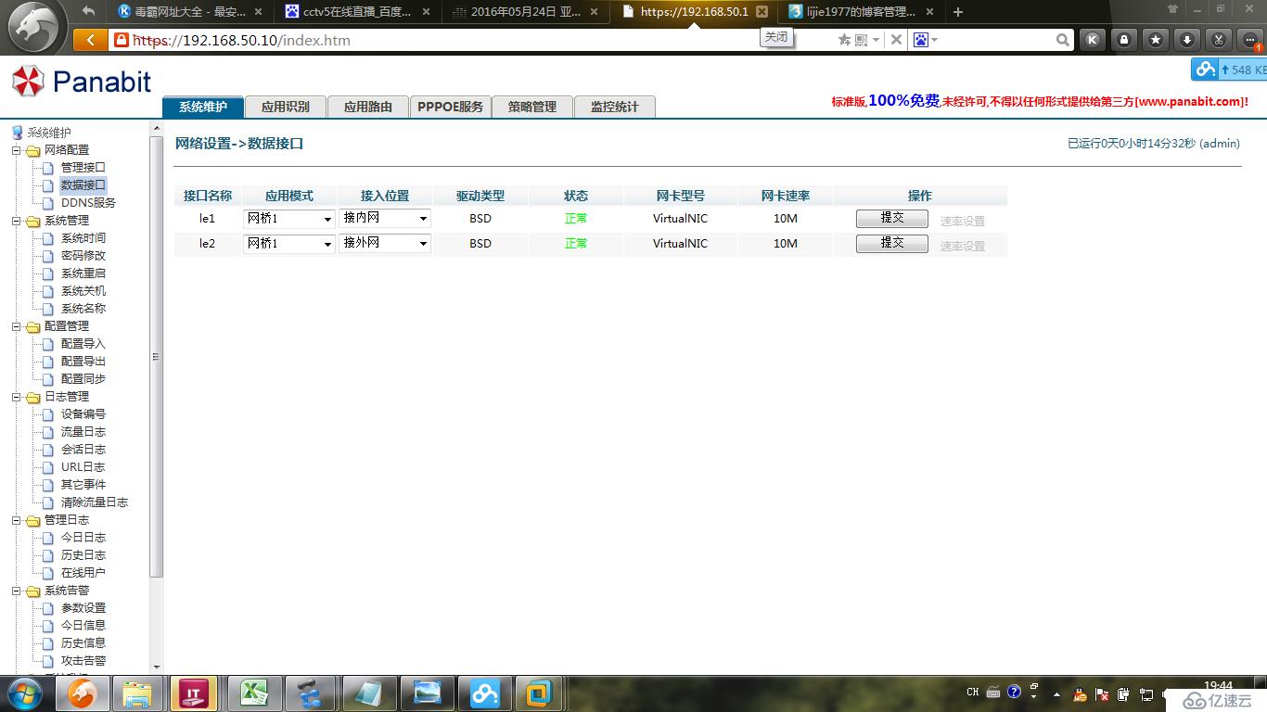Open le1 接入位置 dropdown showing 接内网
1267x712 pixels.
point(385,218)
